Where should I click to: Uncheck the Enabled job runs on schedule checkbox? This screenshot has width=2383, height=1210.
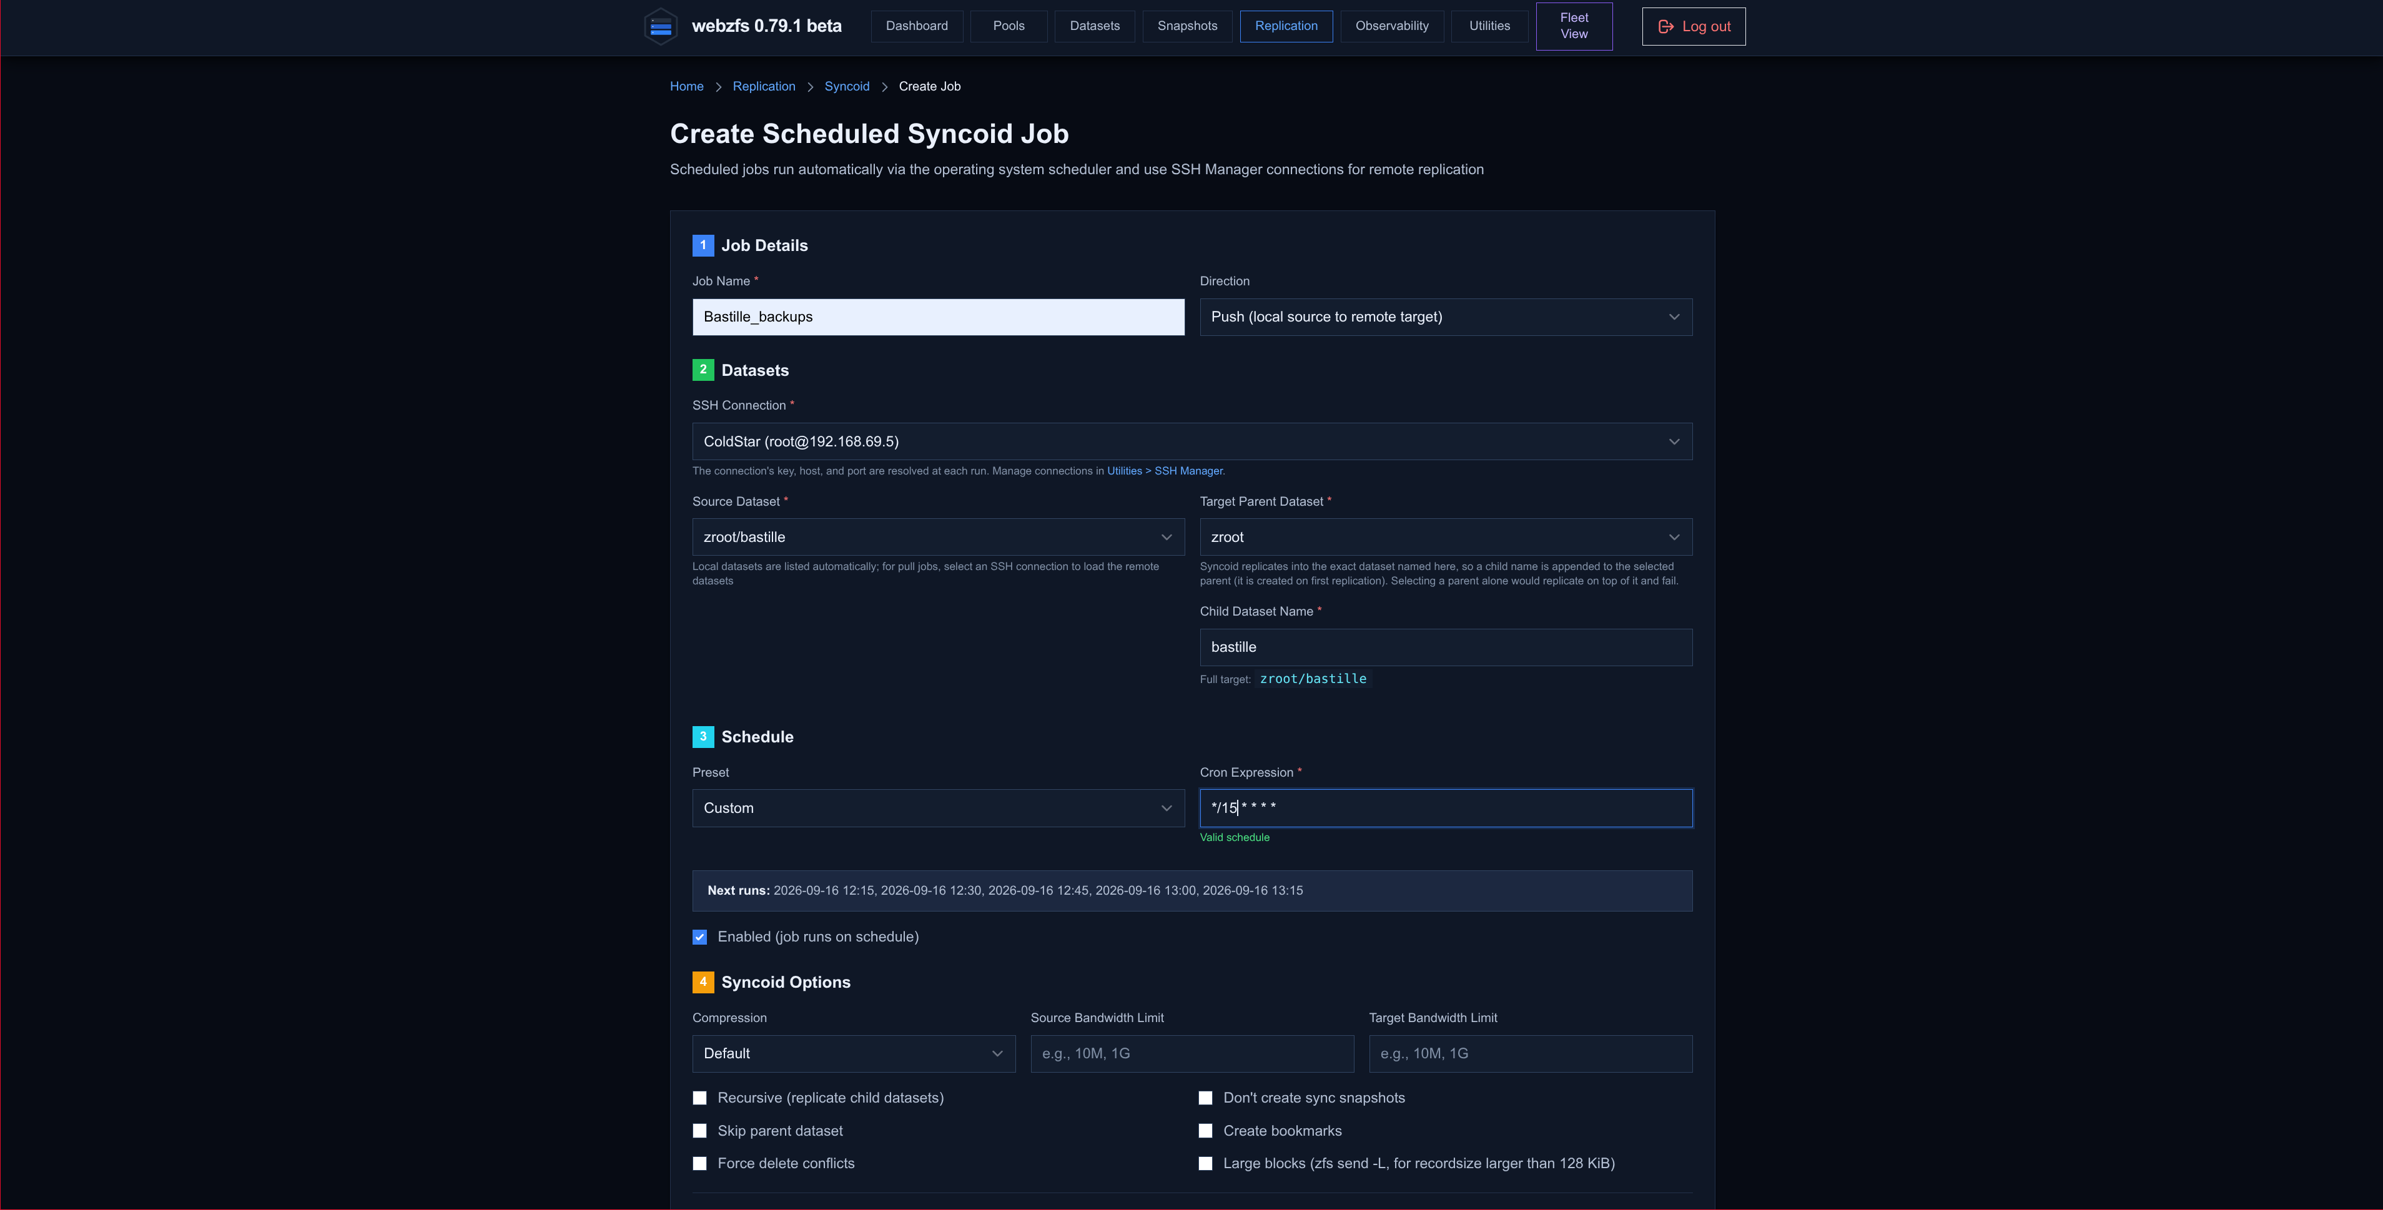(699, 937)
